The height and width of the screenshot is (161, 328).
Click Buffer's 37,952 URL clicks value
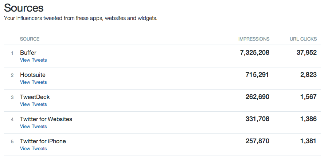[x=306, y=53]
